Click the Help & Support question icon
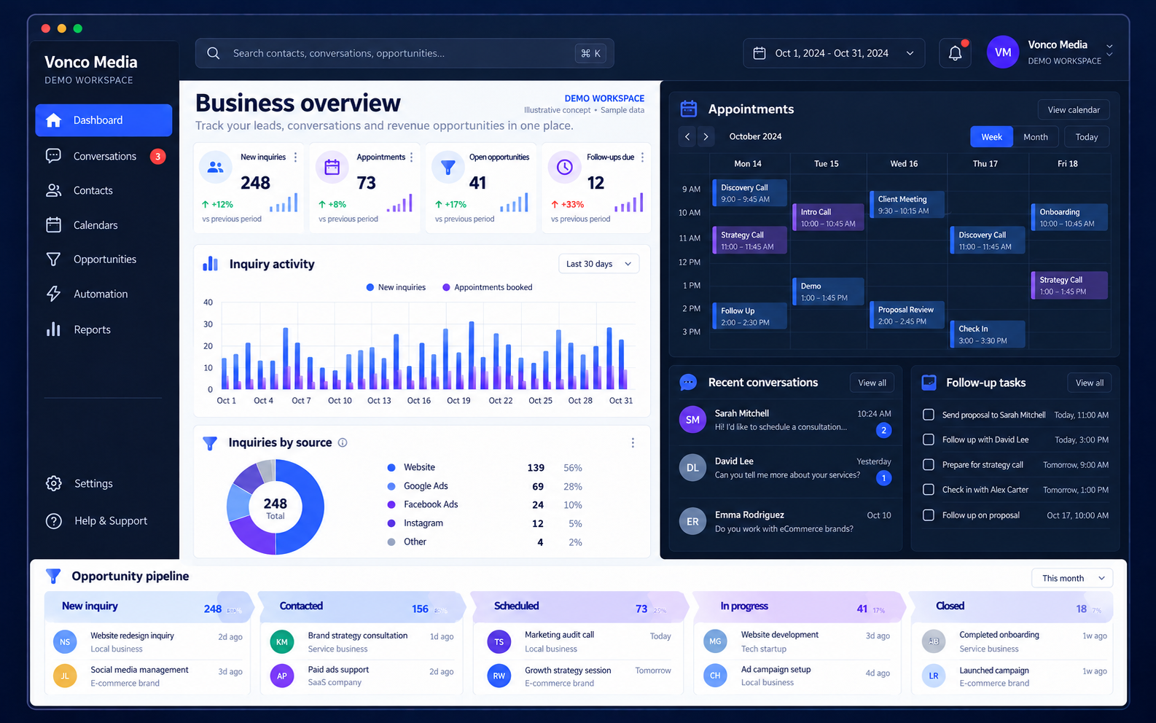 tap(53, 521)
